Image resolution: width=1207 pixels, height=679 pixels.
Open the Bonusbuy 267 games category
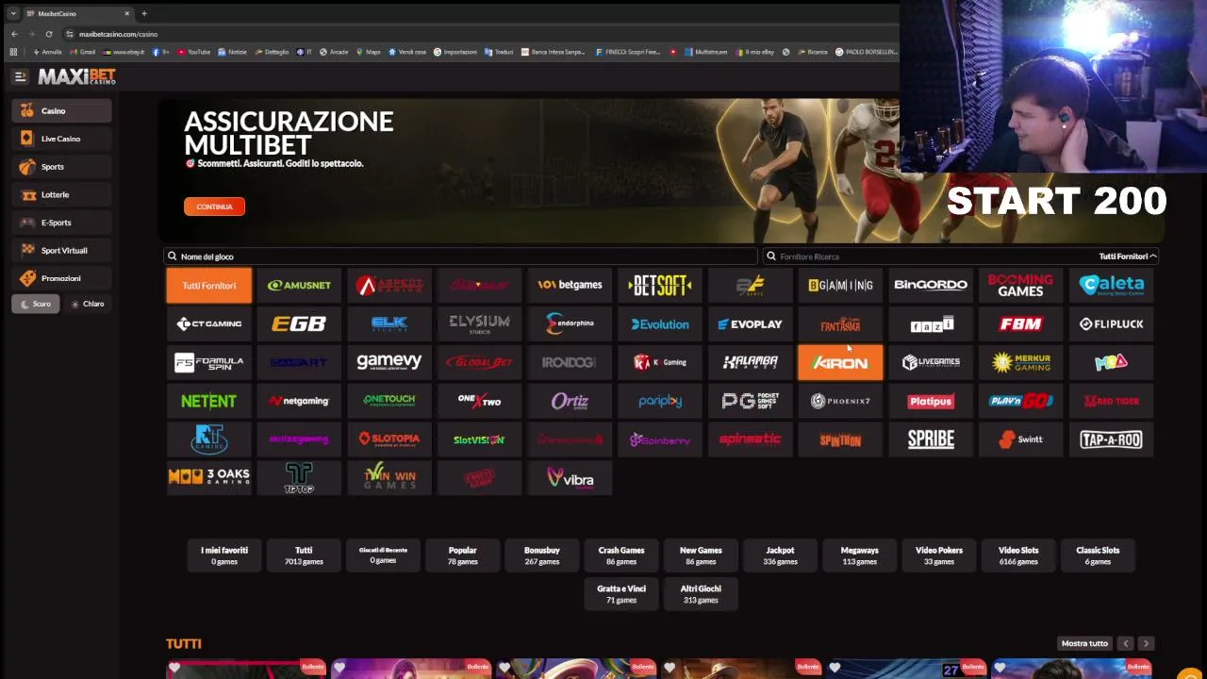tap(542, 555)
